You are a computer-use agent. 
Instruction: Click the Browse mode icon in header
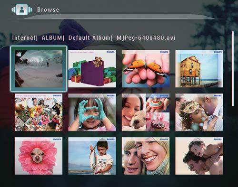pos(22,9)
